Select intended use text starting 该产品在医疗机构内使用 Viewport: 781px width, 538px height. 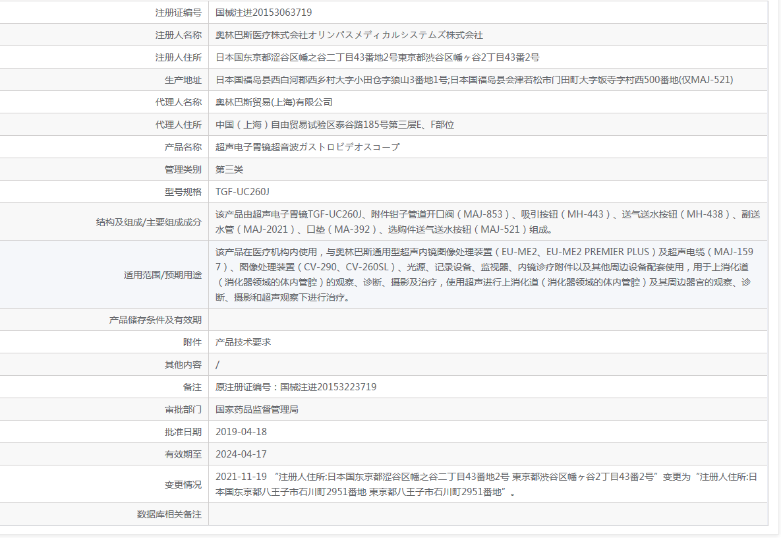[x=484, y=274]
